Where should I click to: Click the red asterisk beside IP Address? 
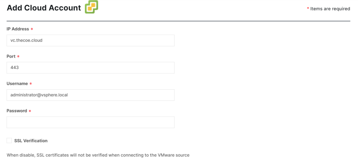(32, 29)
